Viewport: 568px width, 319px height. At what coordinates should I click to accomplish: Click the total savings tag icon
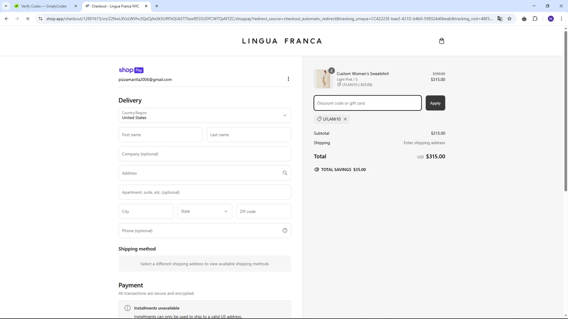pyautogui.click(x=317, y=170)
